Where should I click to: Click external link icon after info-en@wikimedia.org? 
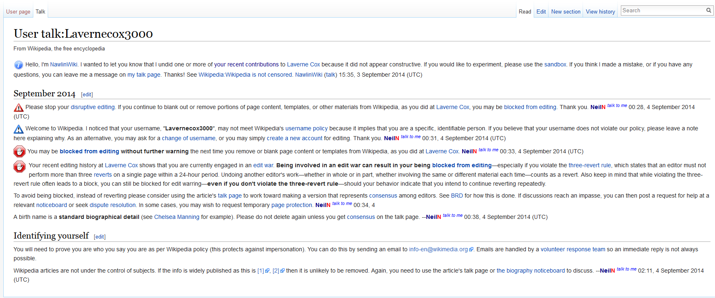click(471, 249)
